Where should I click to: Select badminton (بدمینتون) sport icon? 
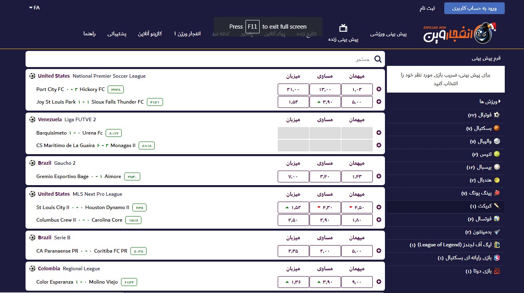tap(497, 232)
